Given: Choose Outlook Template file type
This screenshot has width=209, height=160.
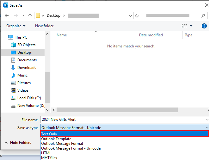Looking at the screenshot, I should coord(56,139).
